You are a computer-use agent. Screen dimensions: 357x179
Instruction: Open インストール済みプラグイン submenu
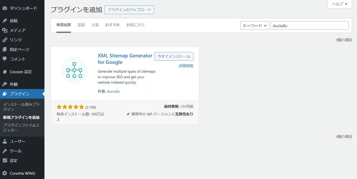click(21, 107)
